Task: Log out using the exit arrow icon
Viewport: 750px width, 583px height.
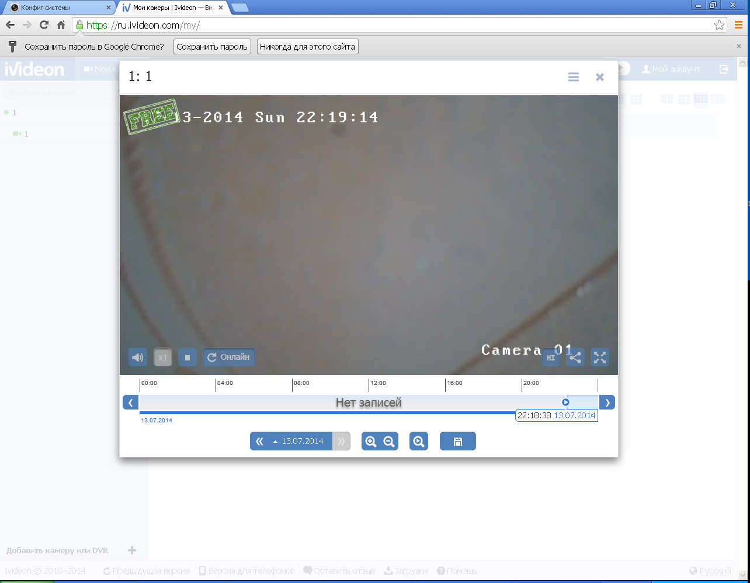Action: [724, 69]
